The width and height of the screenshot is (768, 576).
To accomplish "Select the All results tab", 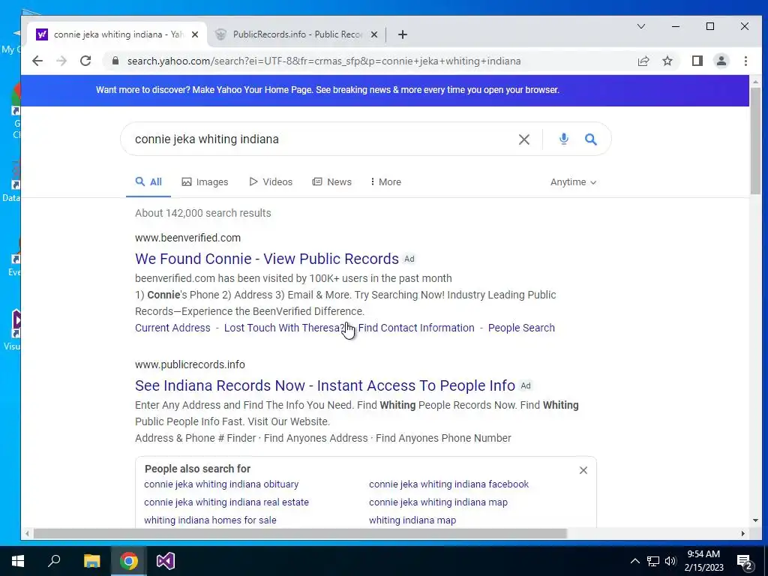I will [x=148, y=181].
